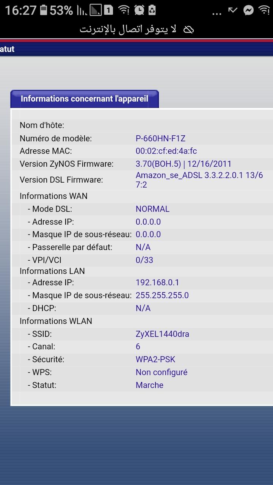Viewport: 273px width, 485px height.
Task: Tap the 16:27 clock in status bar
Action: (x=20, y=11)
